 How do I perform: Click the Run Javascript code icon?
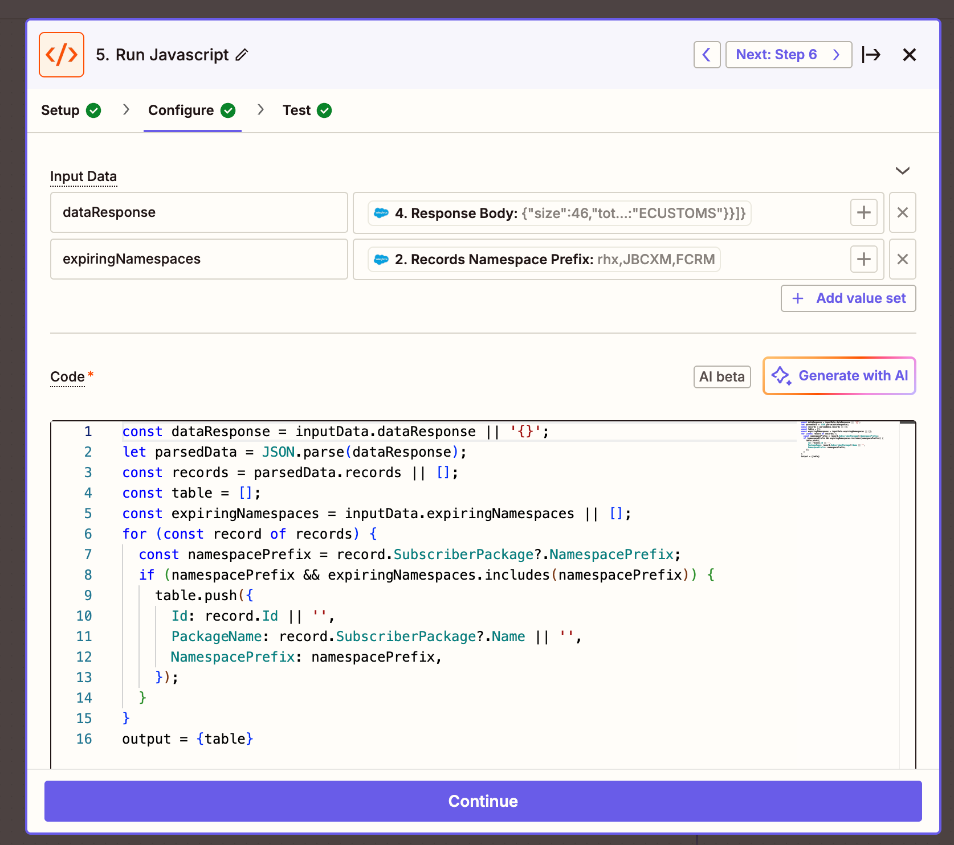click(x=62, y=55)
